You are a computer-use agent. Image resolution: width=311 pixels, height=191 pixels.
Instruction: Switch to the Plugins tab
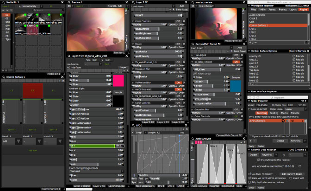[303, 9]
